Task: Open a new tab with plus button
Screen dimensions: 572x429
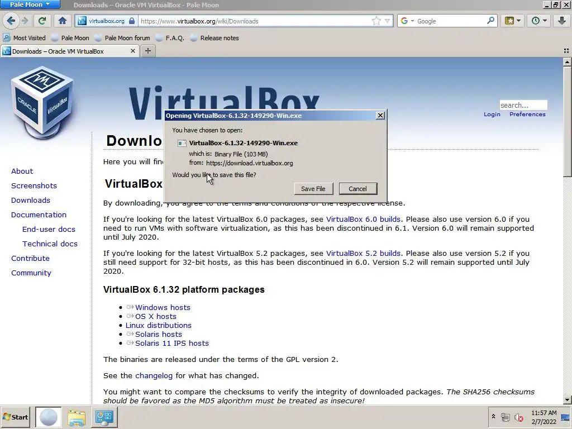Action: coord(147,51)
